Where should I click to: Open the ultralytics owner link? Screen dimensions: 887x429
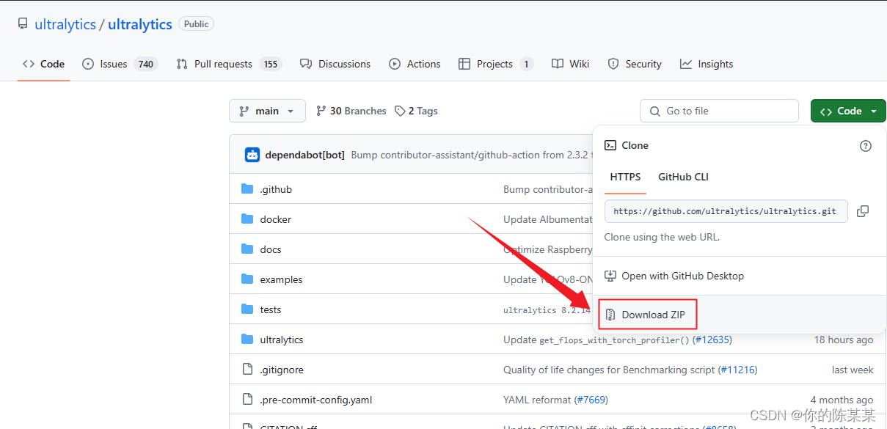(x=65, y=24)
